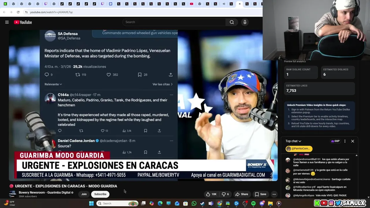Screen dimensions: 370x208
Task: Open @YelitzaBarrios-y4f chat avatar
Action: (x=288, y=188)
